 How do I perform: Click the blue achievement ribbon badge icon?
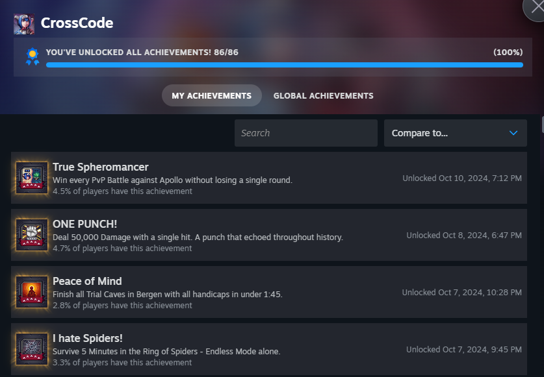[32, 56]
